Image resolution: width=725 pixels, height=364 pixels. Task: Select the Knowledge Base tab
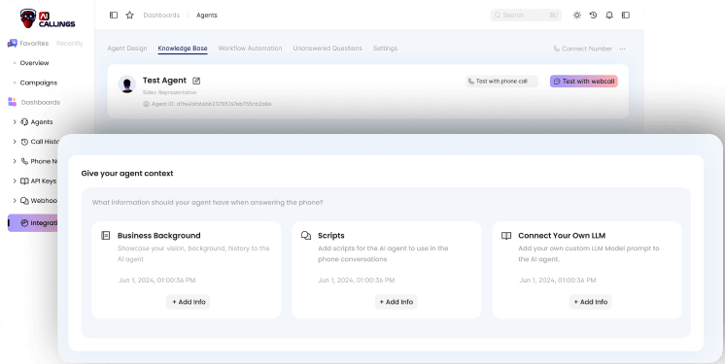pyautogui.click(x=183, y=48)
